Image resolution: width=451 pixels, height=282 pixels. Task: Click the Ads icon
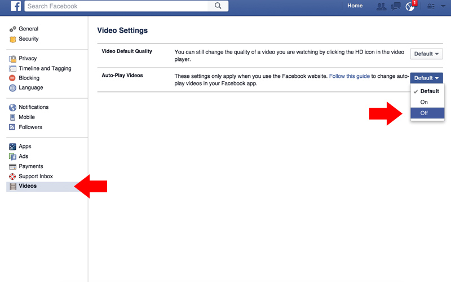12,157
